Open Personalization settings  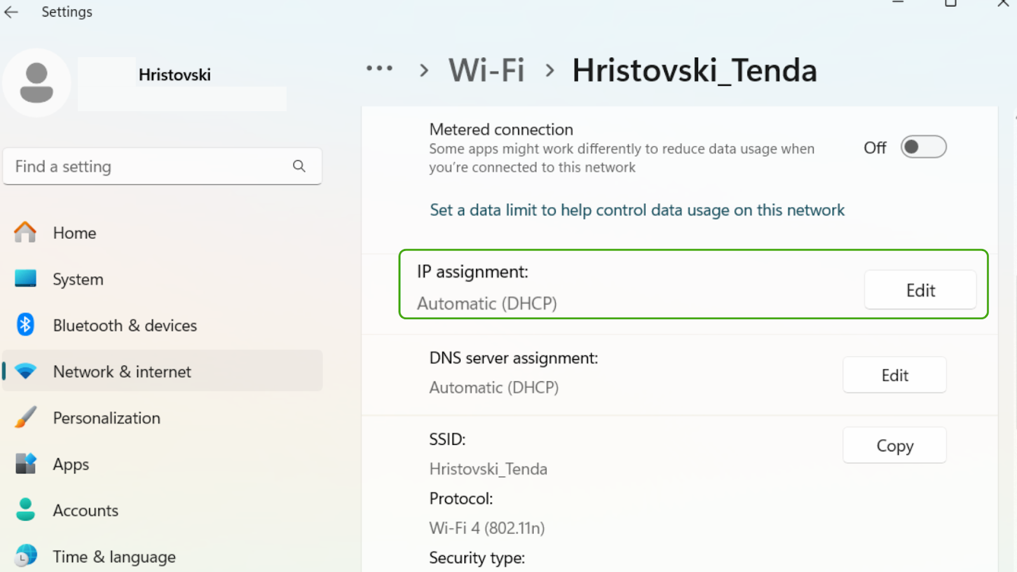(x=163, y=418)
